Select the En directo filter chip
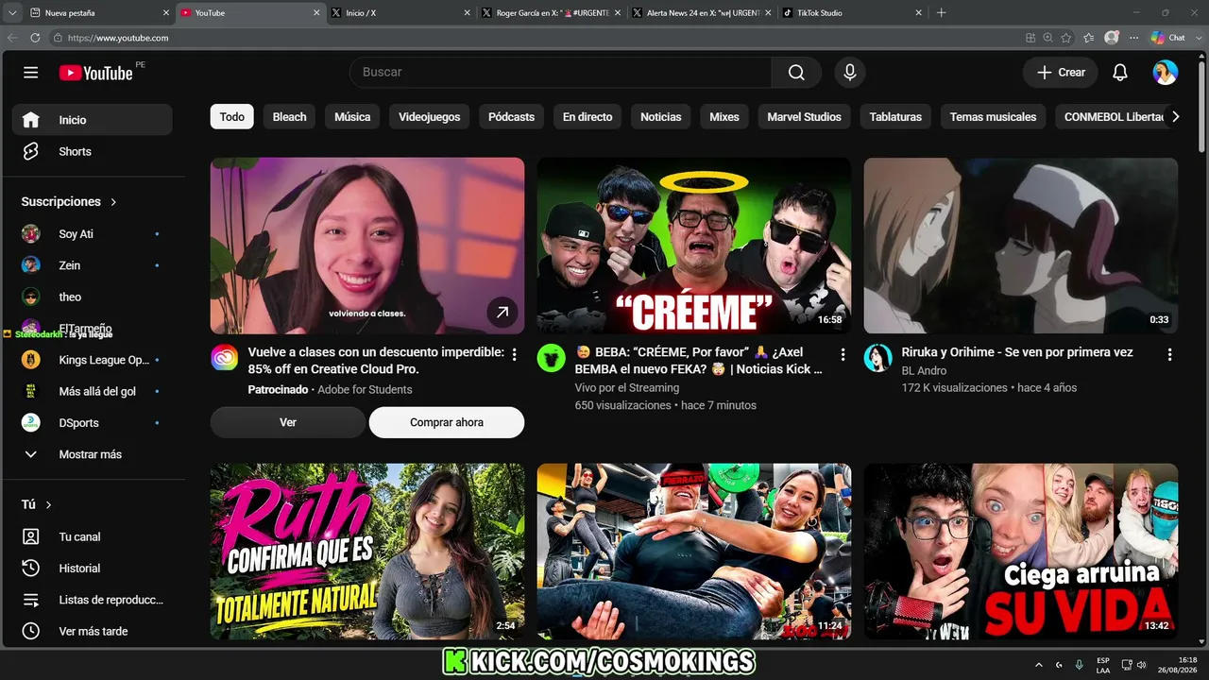The height and width of the screenshot is (680, 1209). click(587, 117)
